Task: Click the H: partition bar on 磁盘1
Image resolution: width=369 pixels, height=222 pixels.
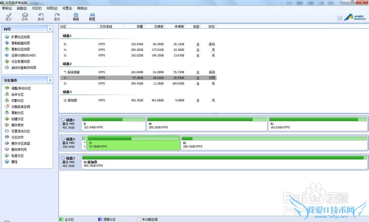Action: point(207,124)
